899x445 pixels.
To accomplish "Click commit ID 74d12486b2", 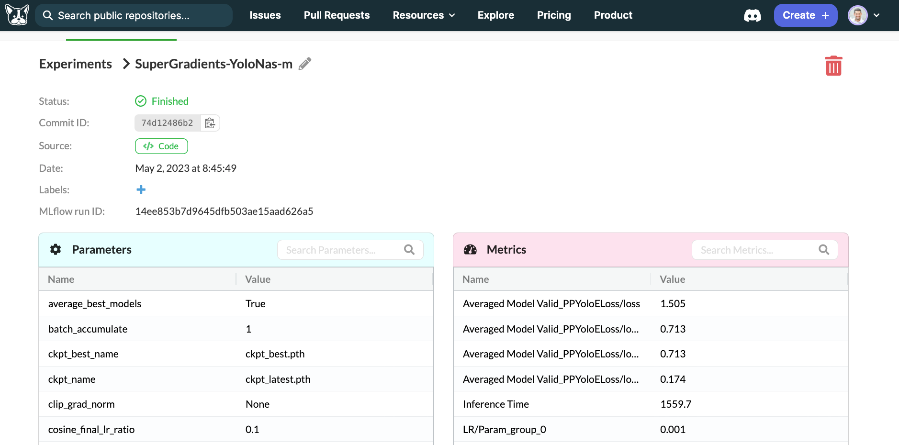I will pyautogui.click(x=167, y=123).
